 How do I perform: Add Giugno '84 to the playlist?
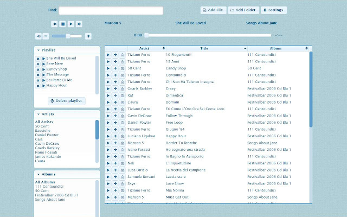(x=115, y=130)
